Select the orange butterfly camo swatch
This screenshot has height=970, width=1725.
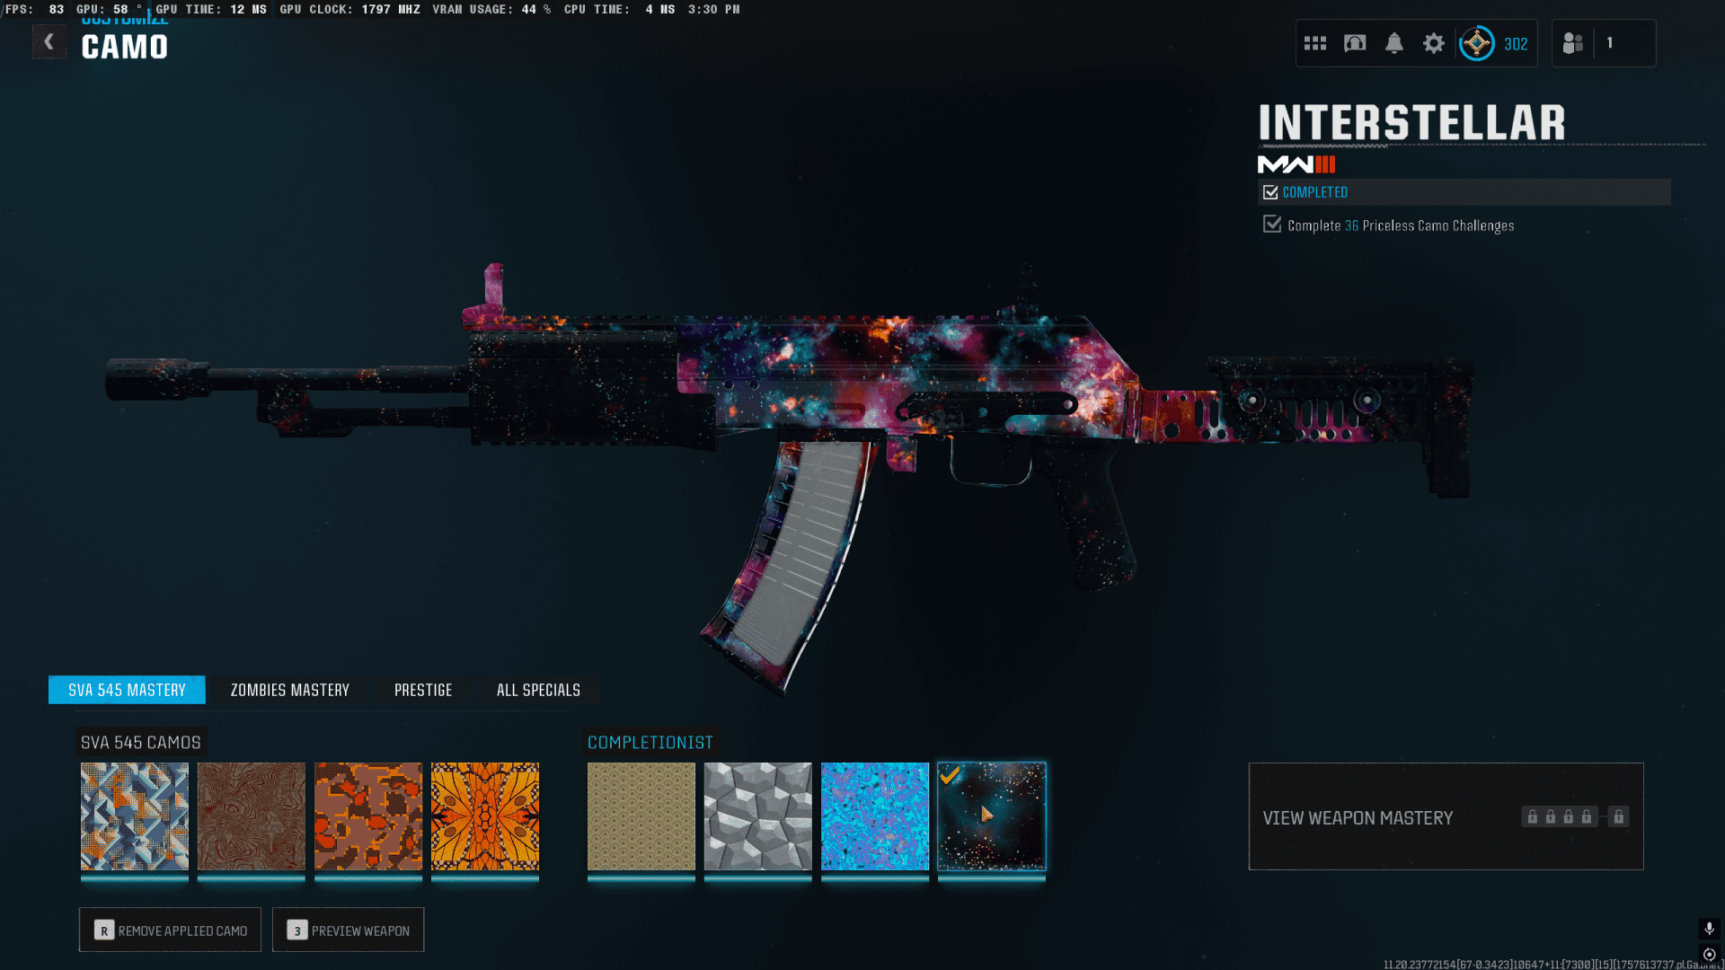point(485,816)
